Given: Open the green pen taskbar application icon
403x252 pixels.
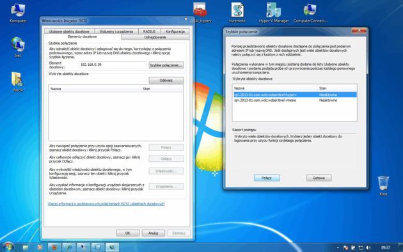Looking at the screenshot, I should pyautogui.click(x=69, y=248).
